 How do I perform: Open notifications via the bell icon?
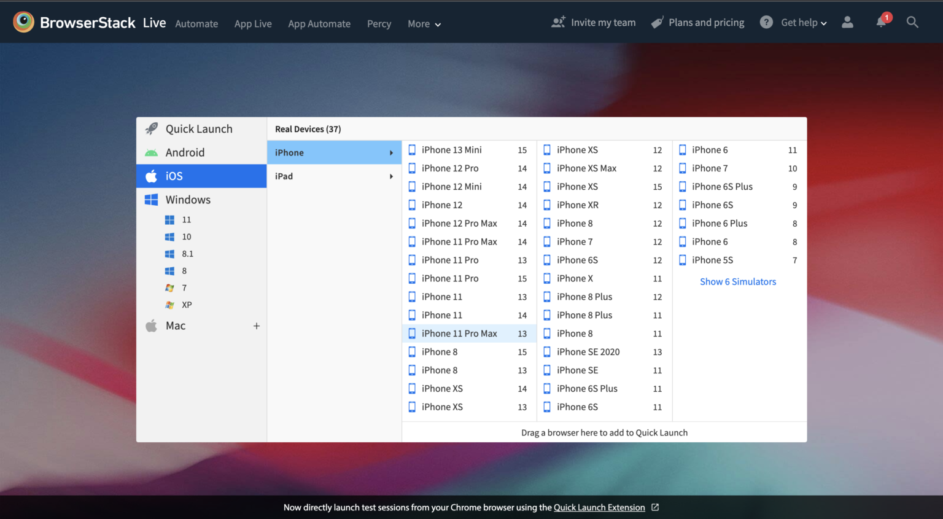(x=882, y=21)
